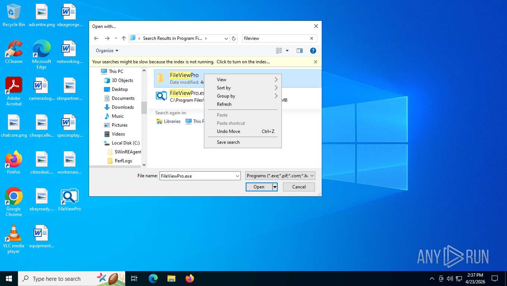Click Open button's split dropdown arrow

pos(275,187)
